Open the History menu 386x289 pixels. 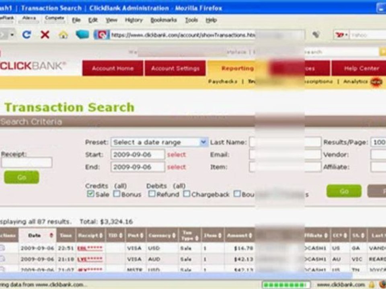pos(133,20)
